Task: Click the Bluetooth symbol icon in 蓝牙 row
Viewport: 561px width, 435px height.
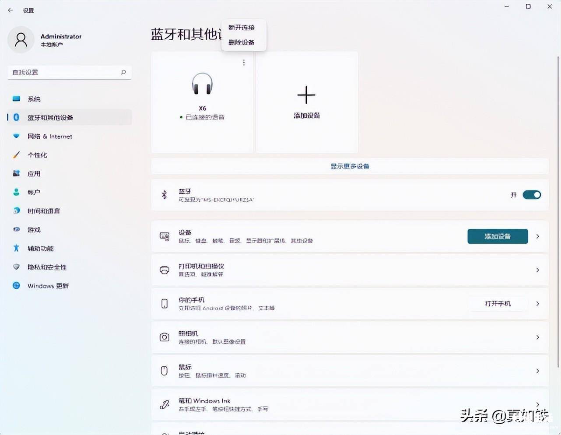Action: 164,195
